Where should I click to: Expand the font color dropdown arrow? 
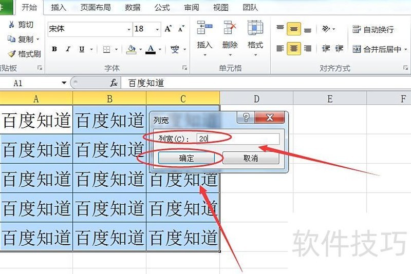point(160,49)
